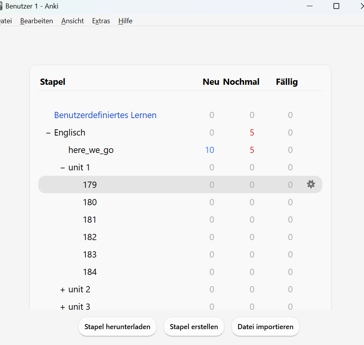Click the red 5 in here_we_go row

(252, 150)
